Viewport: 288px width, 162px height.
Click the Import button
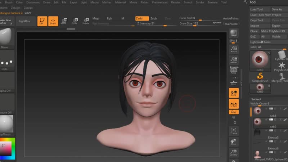(259, 26)
